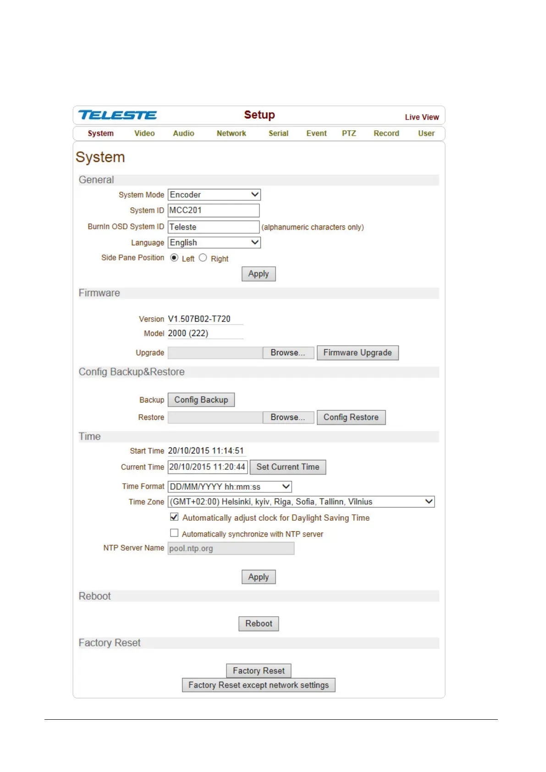Open the Serial tab
Screen dimensions: 546x772
coord(278,133)
